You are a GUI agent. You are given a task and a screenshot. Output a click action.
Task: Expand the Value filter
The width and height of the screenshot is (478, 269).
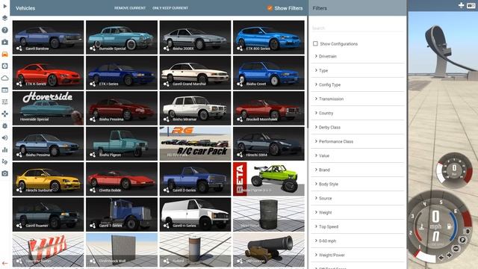coord(358,155)
